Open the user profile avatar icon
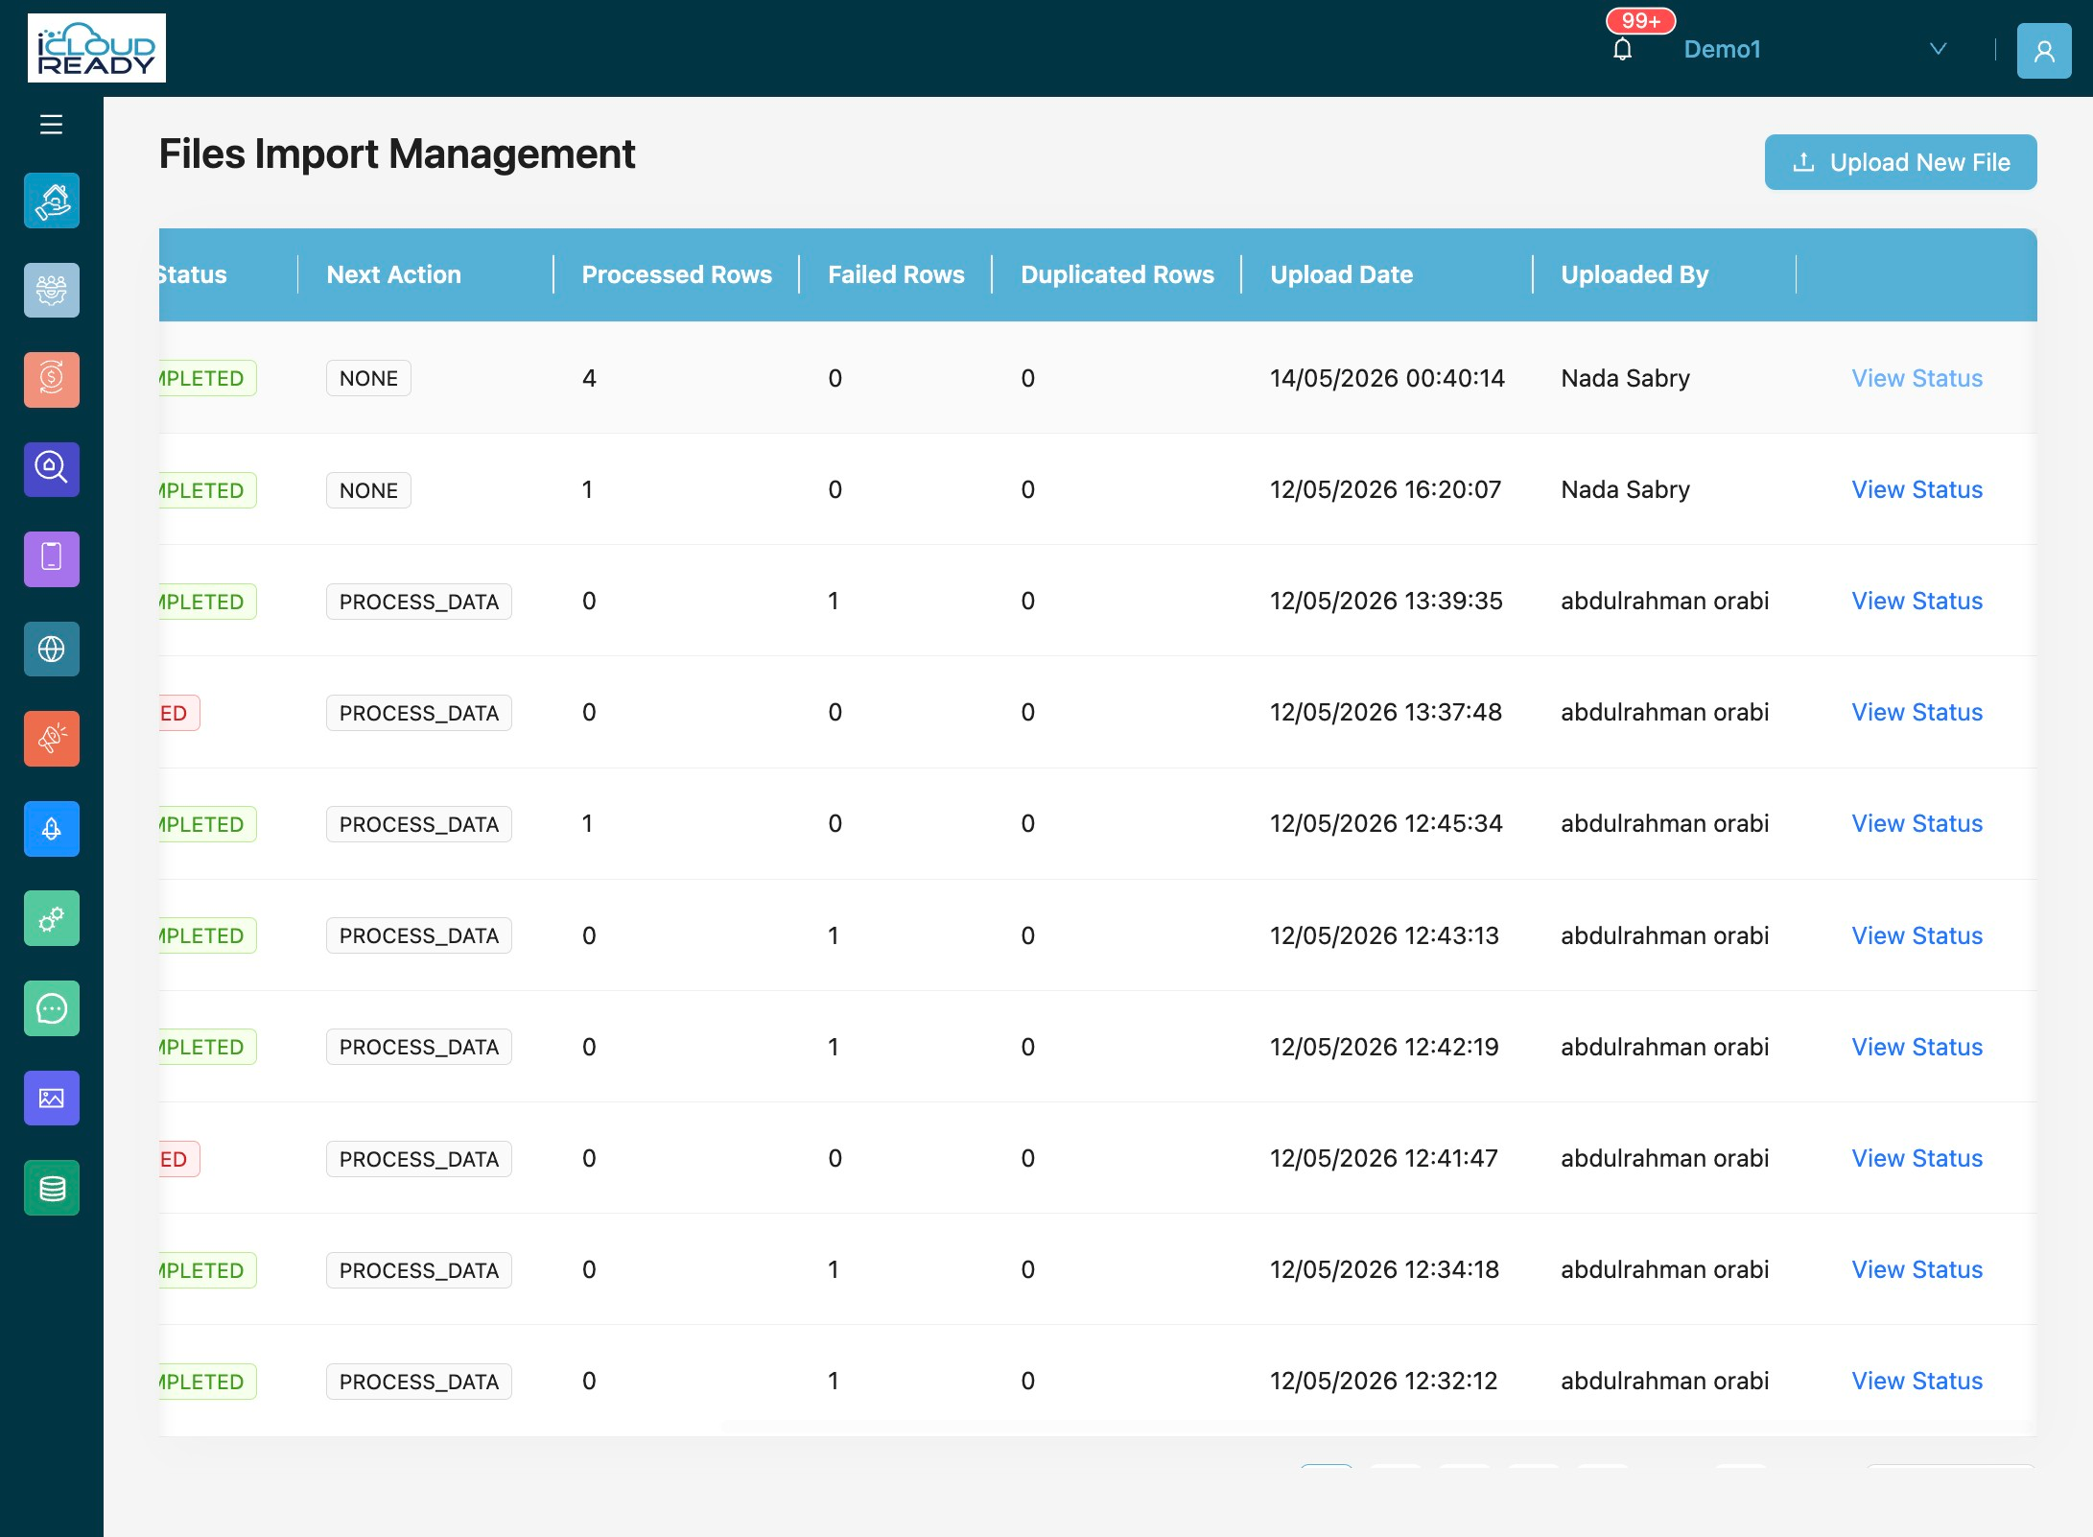Viewport: 2093px width, 1537px height. (x=2044, y=50)
